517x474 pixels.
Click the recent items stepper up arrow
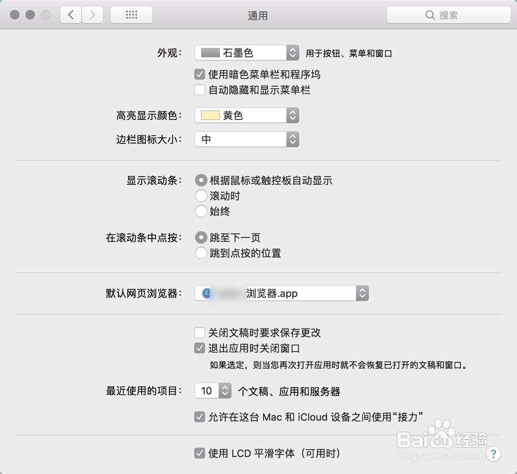click(x=226, y=388)
